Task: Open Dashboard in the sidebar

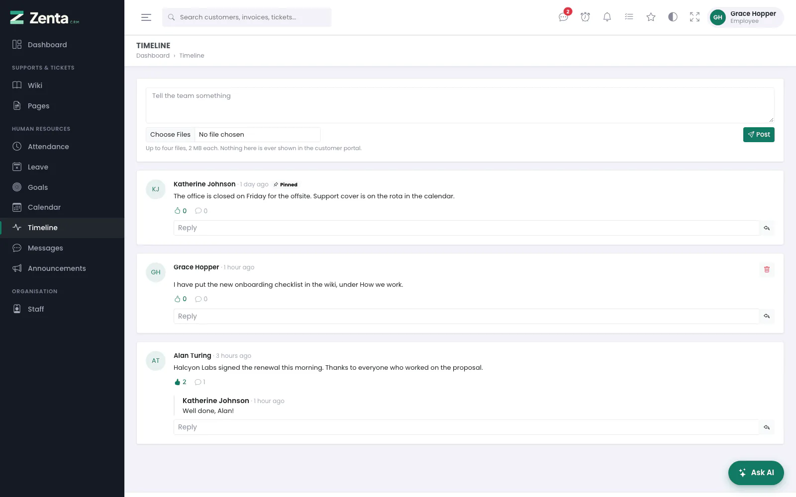Action: [x=62, y=45]
